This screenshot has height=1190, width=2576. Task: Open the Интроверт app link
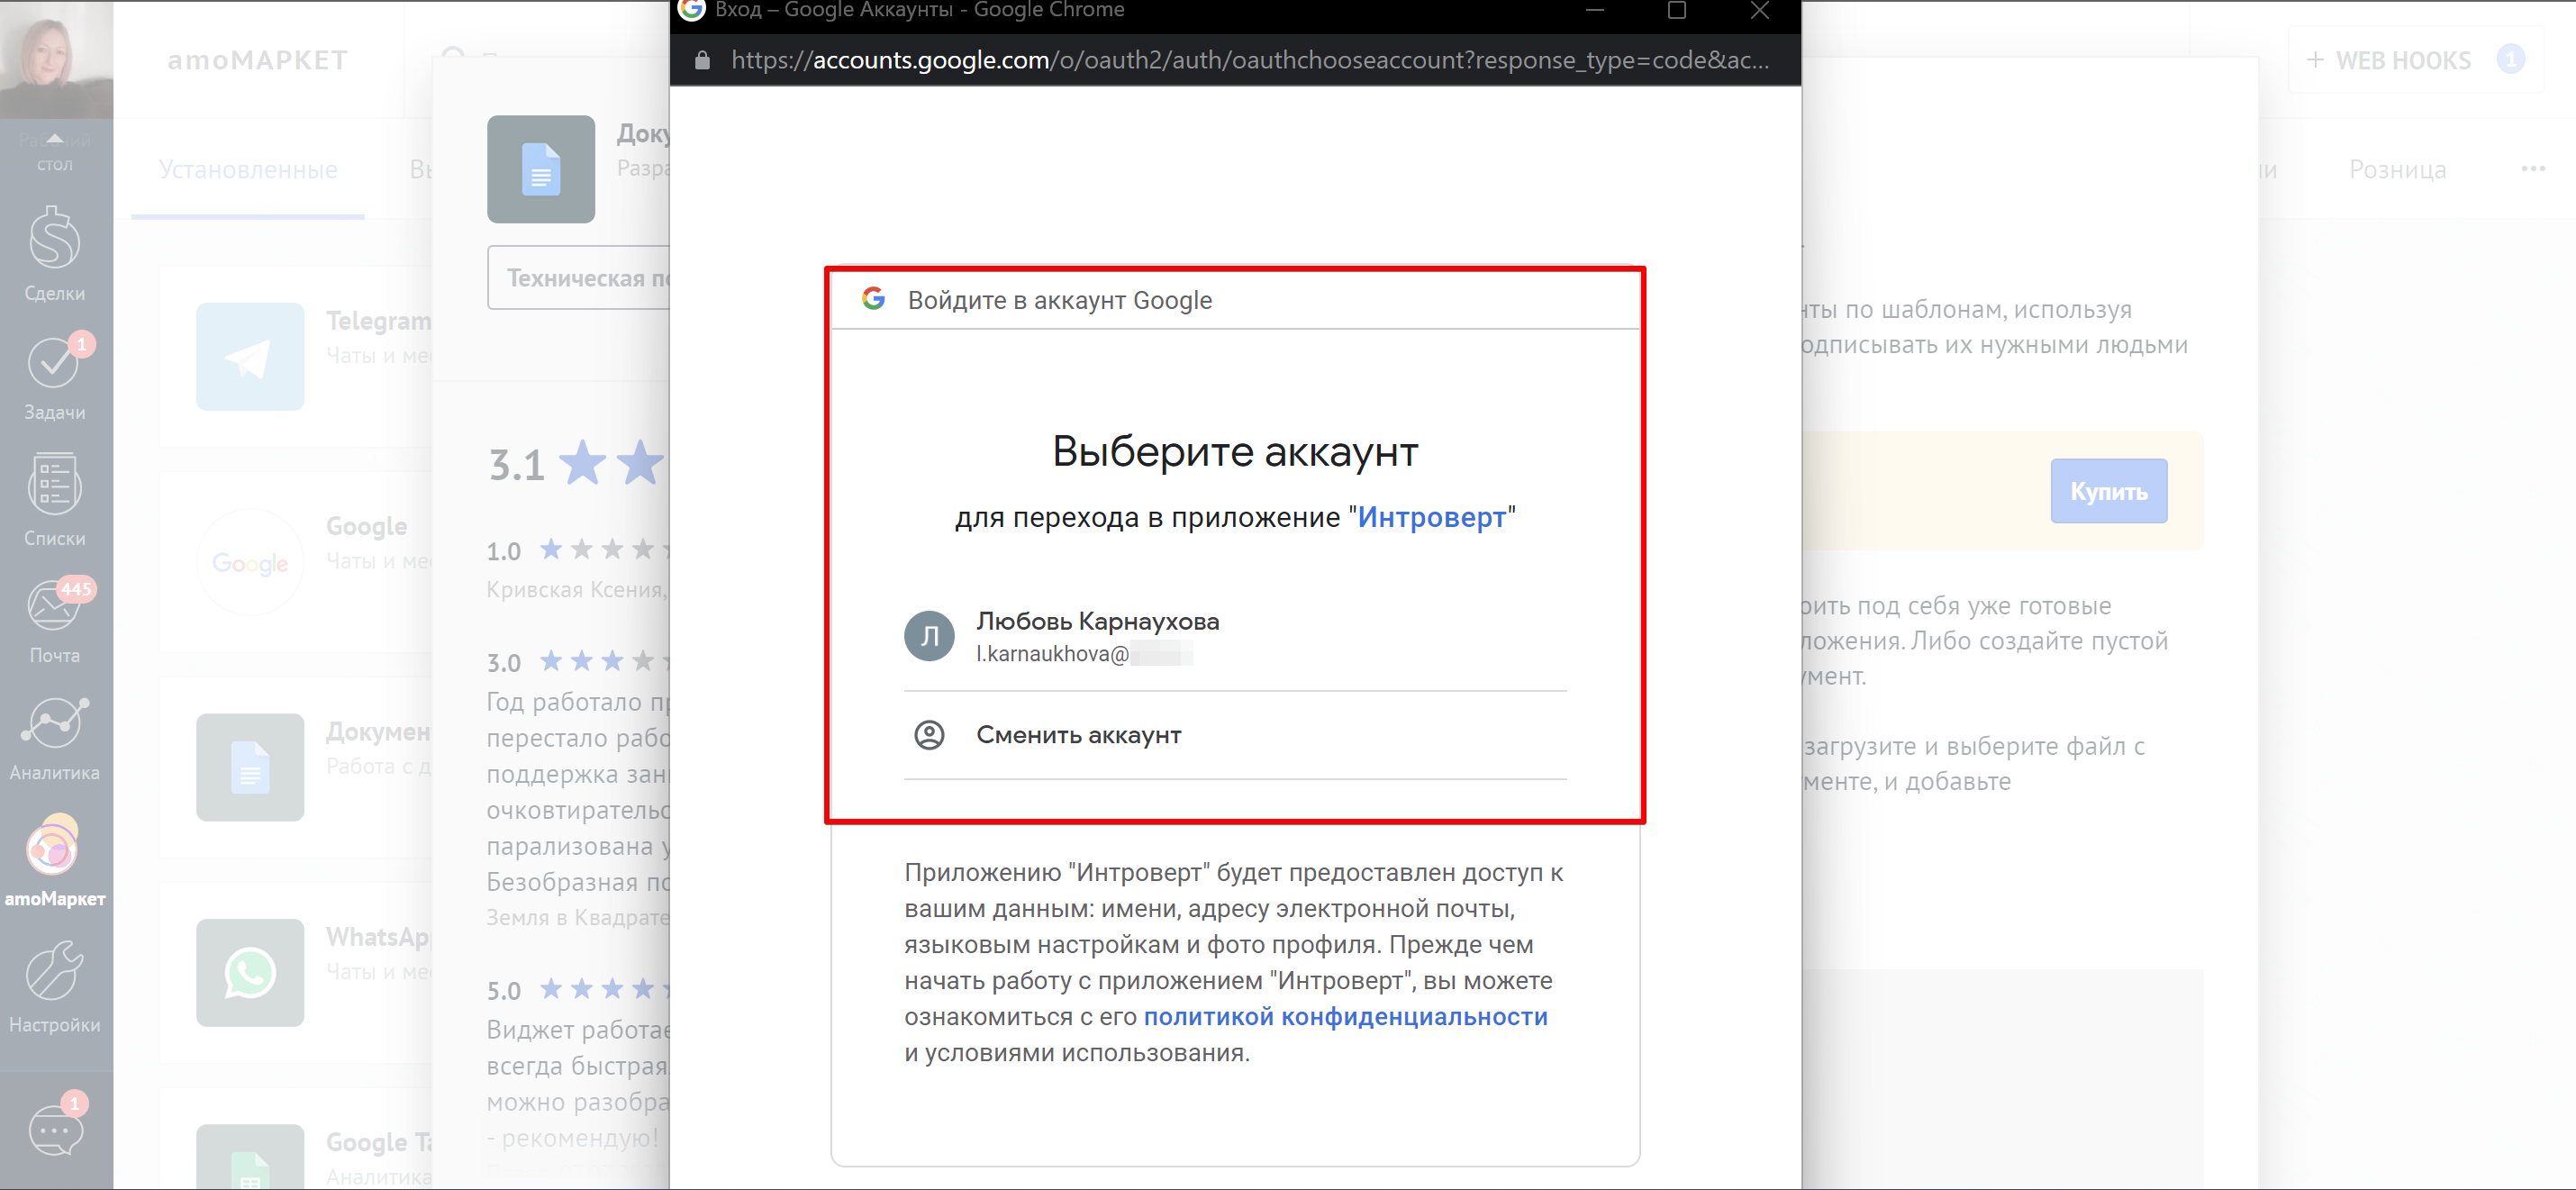pos(1431,517)
